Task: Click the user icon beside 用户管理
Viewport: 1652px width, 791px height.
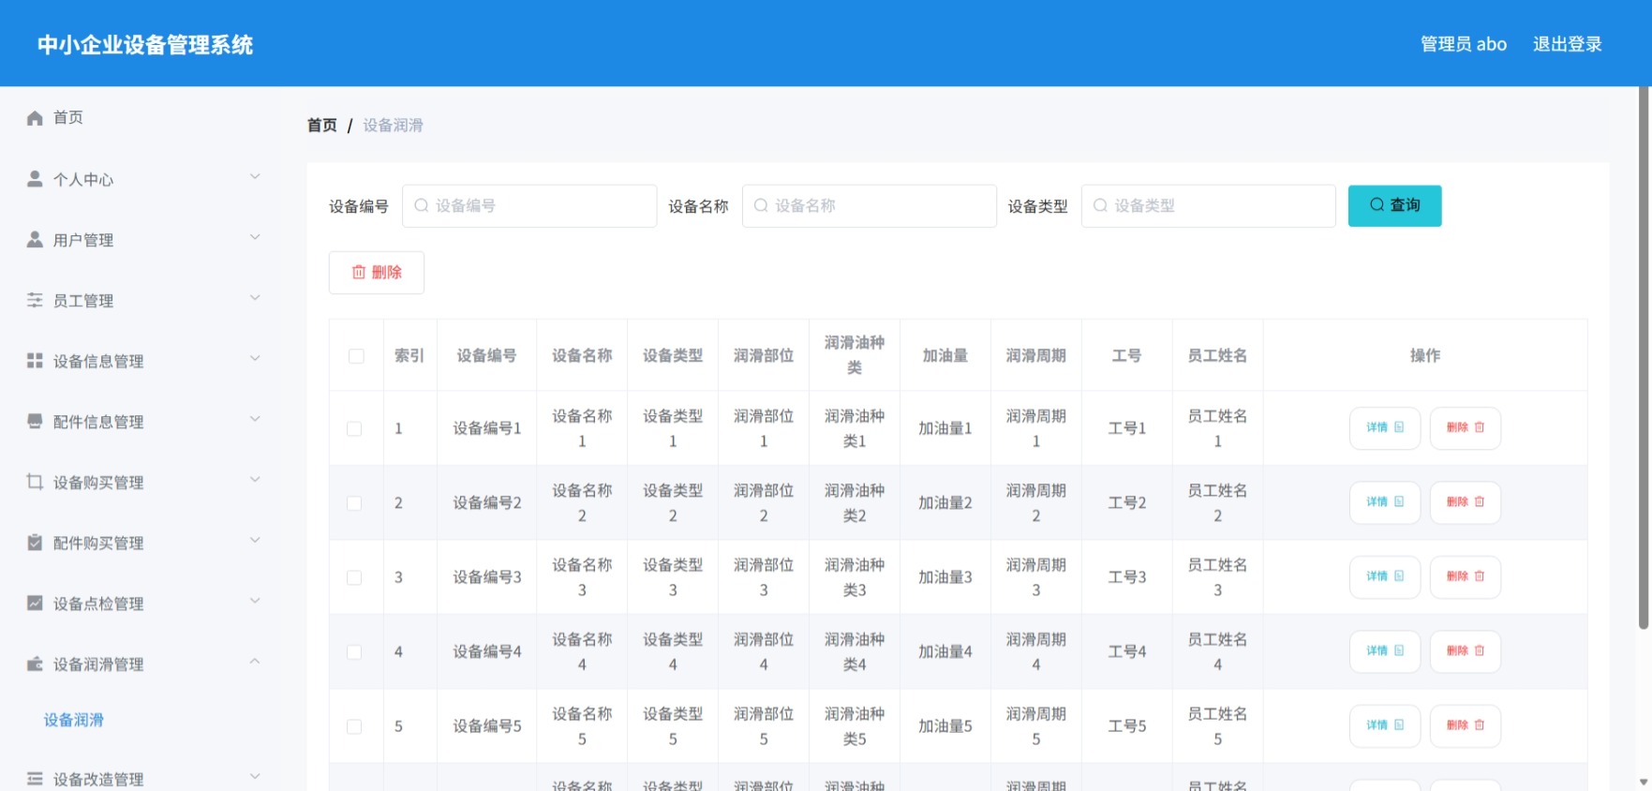Action: (x=35, y=240)
